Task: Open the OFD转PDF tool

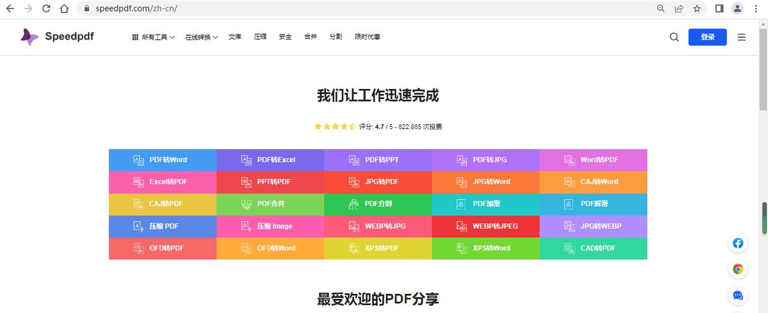Action: (x=162, y=248)
